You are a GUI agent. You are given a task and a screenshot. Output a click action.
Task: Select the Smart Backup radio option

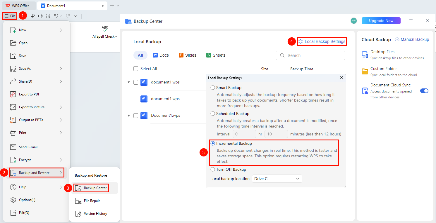coord(213,88)
